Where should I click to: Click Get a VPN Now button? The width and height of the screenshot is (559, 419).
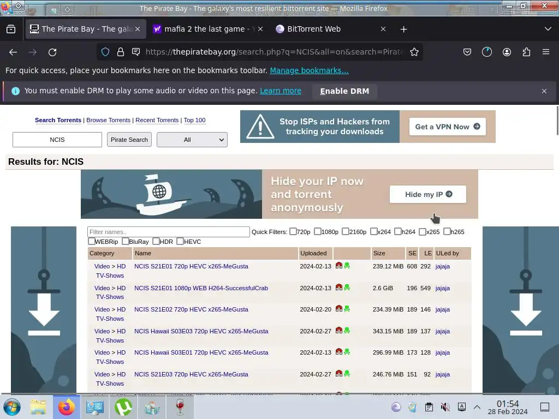[448, 127]
